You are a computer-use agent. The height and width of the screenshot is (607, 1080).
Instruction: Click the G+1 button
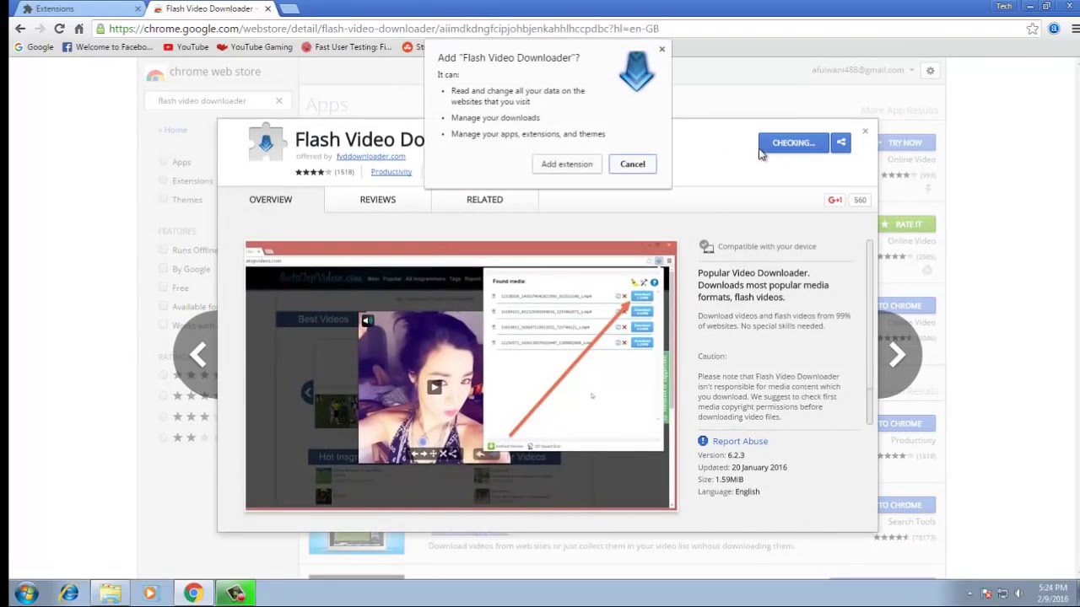pos(835,200)
